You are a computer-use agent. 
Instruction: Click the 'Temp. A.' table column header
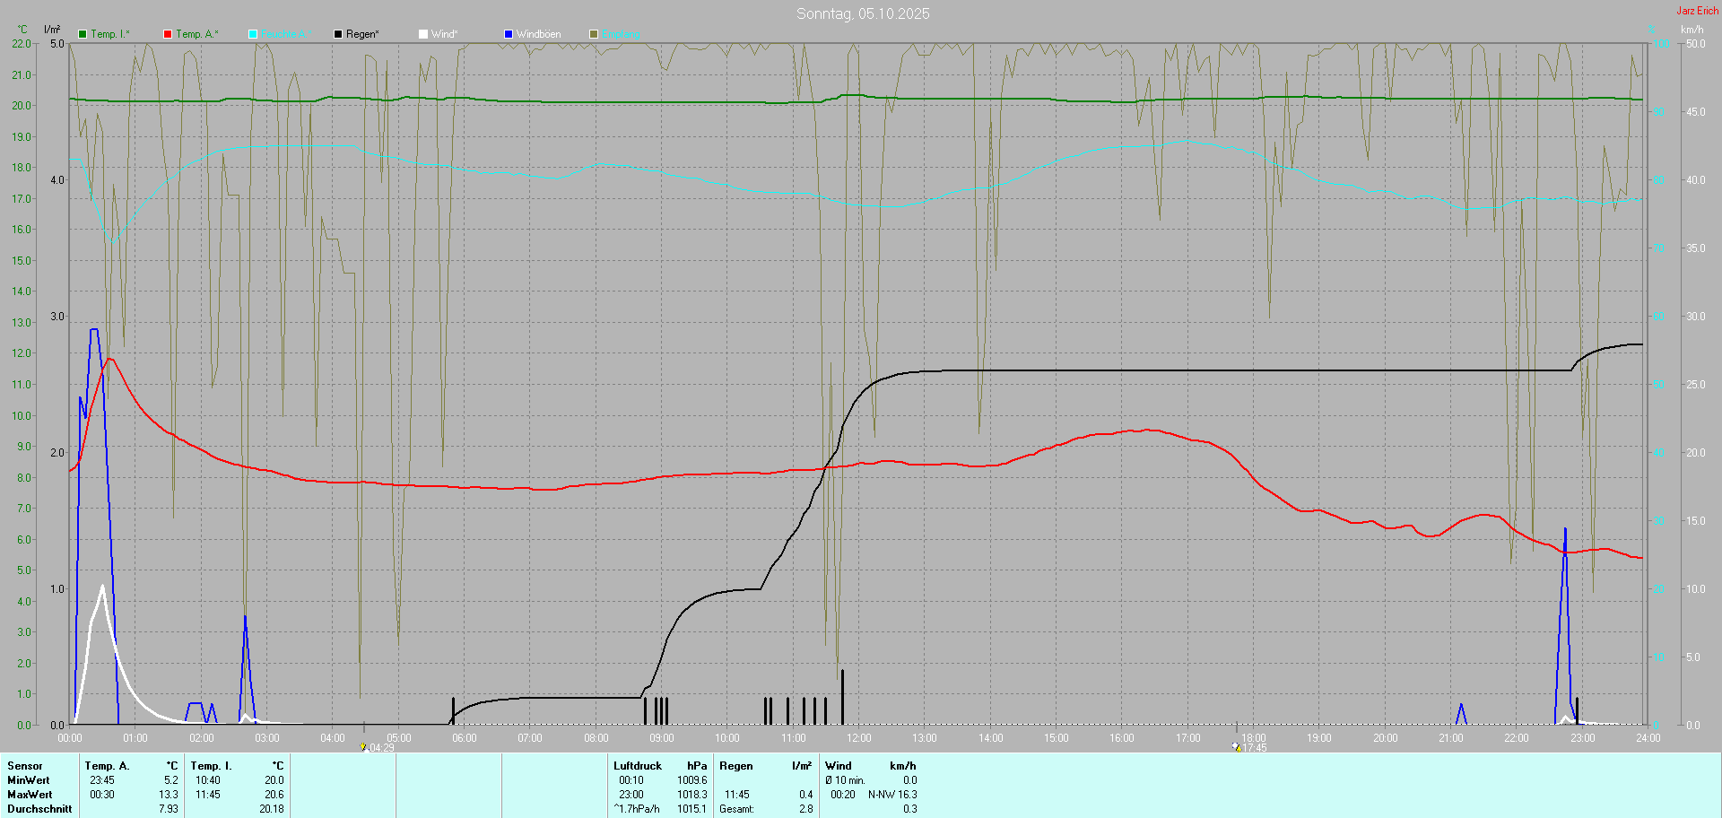point(108,766)
